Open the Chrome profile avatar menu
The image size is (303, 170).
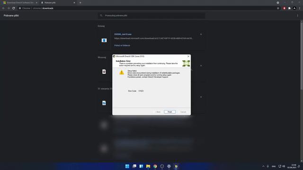click(x=294, y=8)
